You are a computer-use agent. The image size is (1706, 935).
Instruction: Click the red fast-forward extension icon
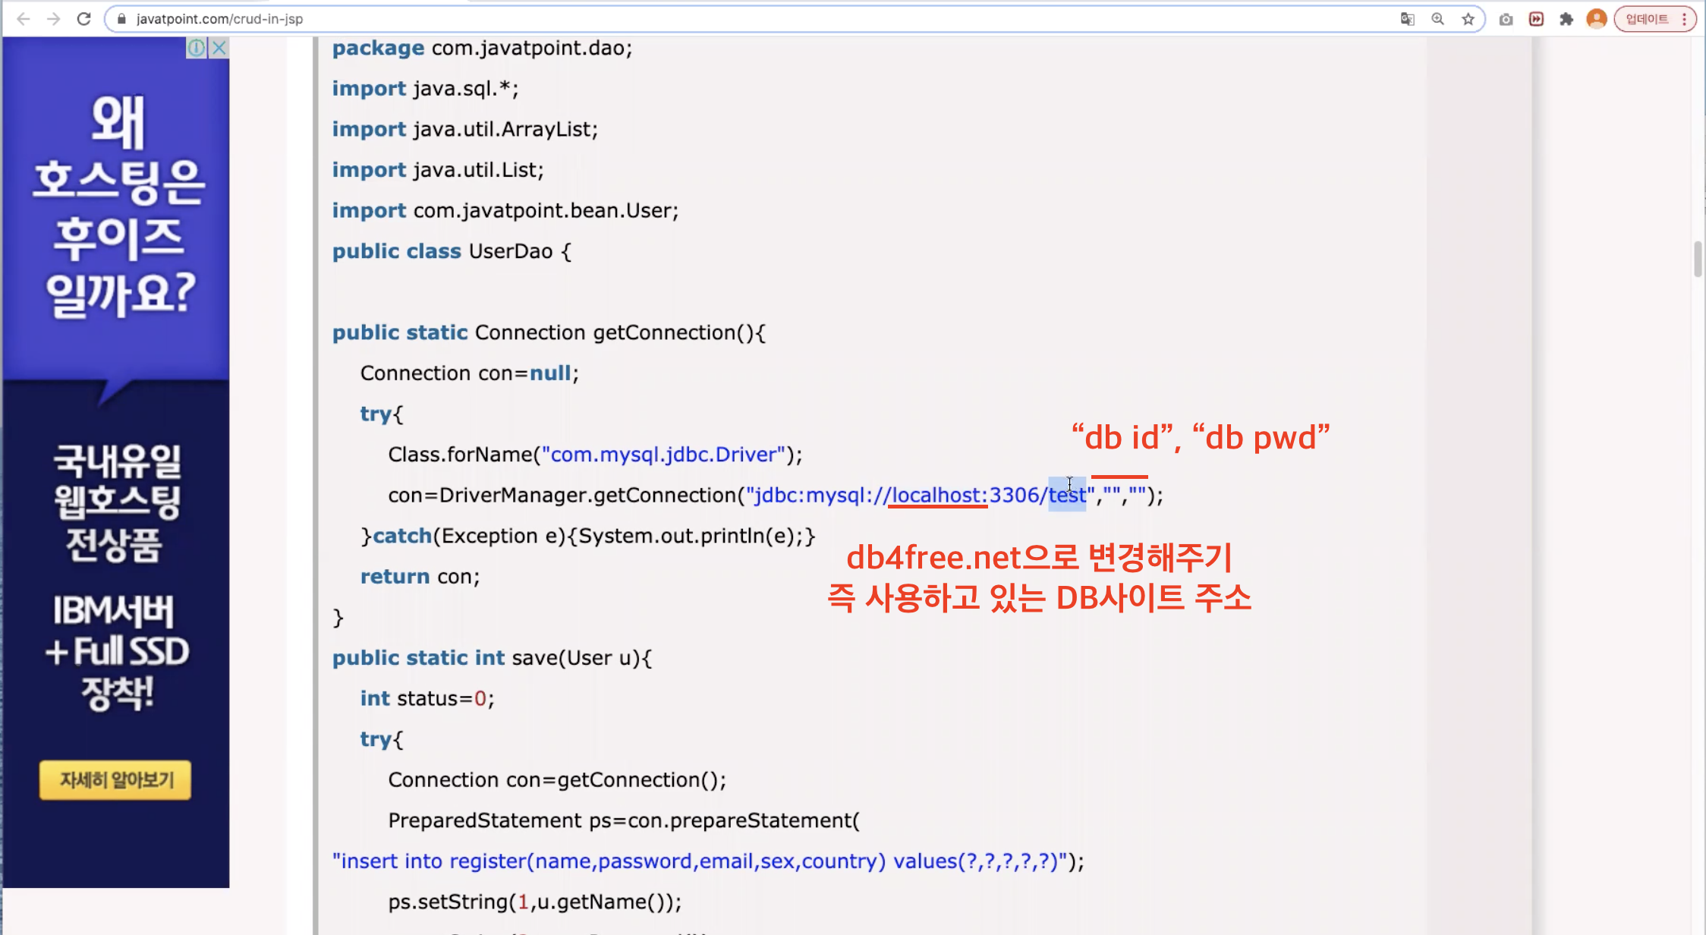tap(1536, 19)
